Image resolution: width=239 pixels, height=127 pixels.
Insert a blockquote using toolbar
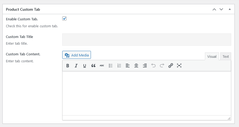tap(93, 66)
